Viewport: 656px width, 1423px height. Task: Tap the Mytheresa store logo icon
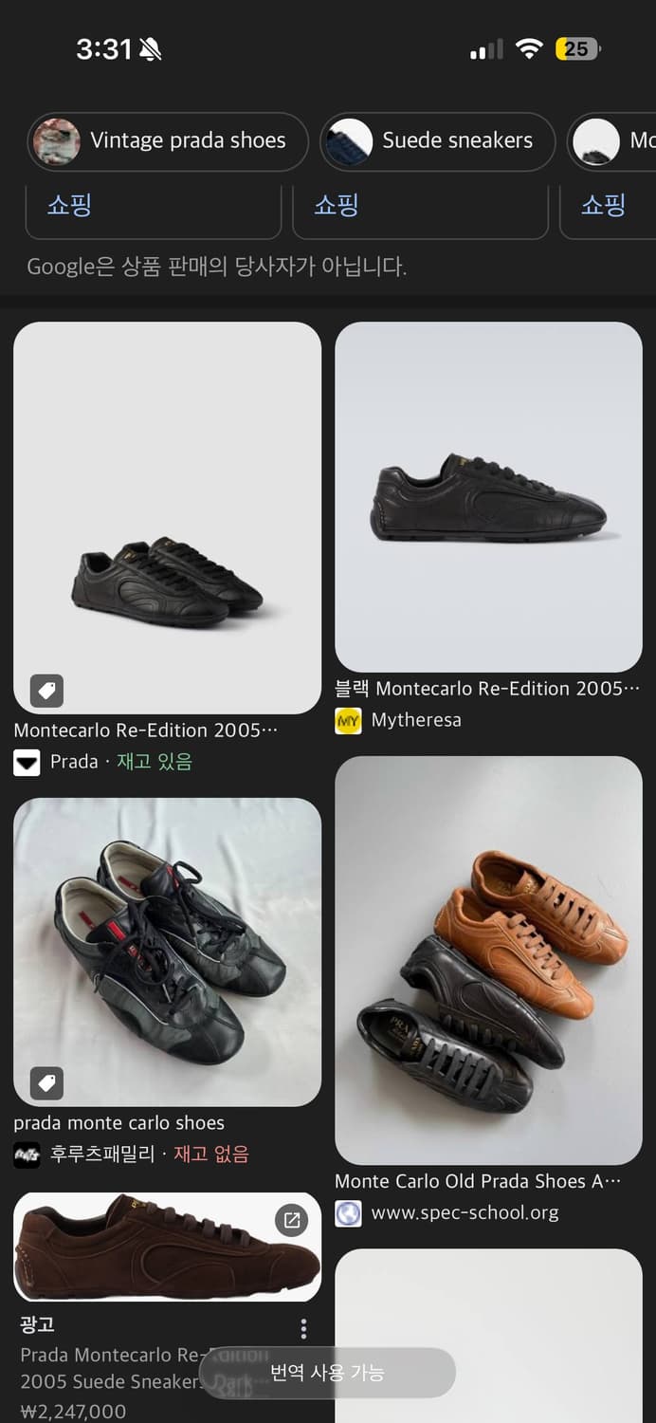pos(349,721)
